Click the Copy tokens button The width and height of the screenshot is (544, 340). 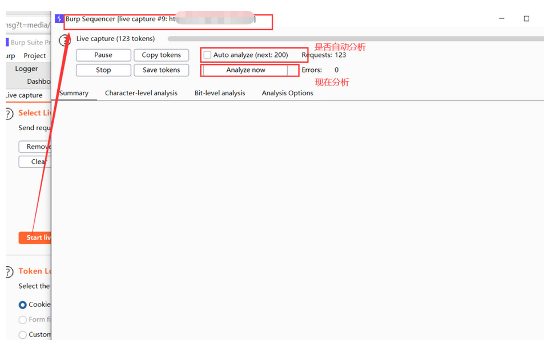162,55
